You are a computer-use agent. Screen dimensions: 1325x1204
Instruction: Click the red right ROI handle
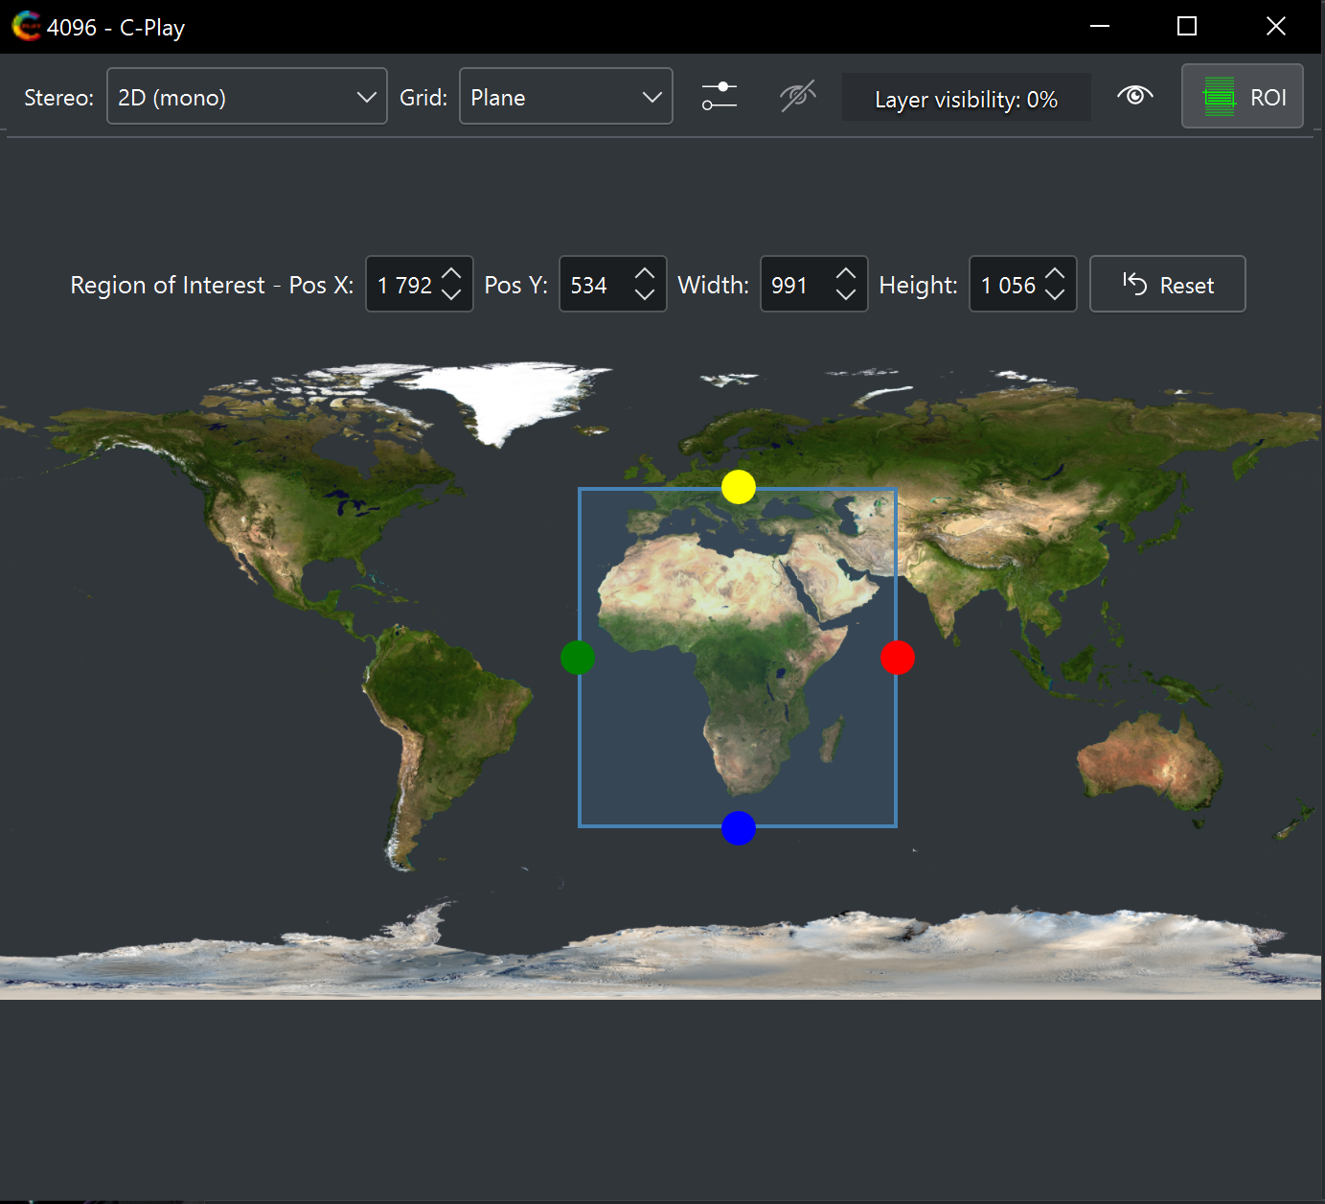tap(898, 658)
